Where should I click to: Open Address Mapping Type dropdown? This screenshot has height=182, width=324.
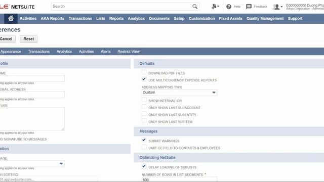click(179, 93)
